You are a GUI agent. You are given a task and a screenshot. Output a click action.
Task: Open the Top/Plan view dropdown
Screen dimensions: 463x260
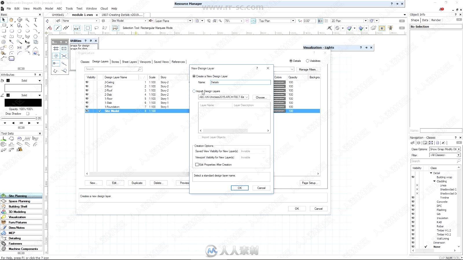click(x=277, y=21)
